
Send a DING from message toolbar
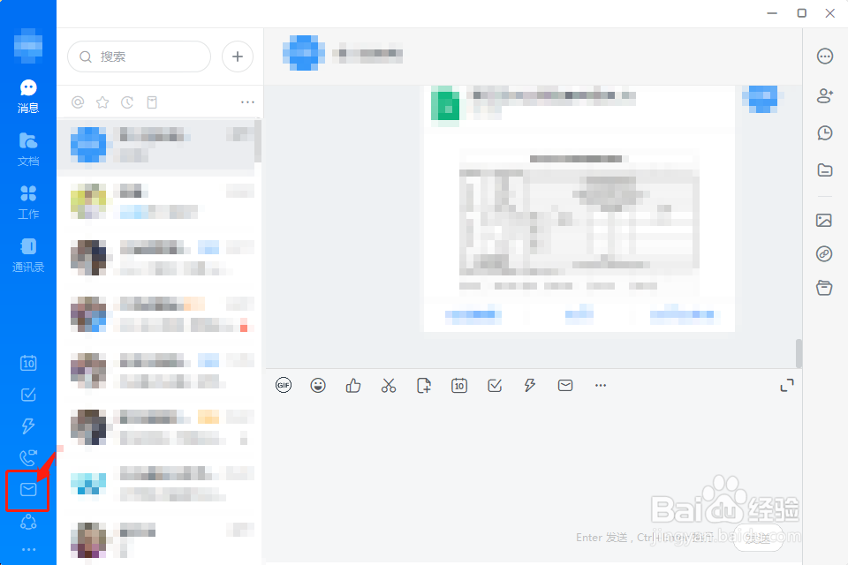pos(530,386)
